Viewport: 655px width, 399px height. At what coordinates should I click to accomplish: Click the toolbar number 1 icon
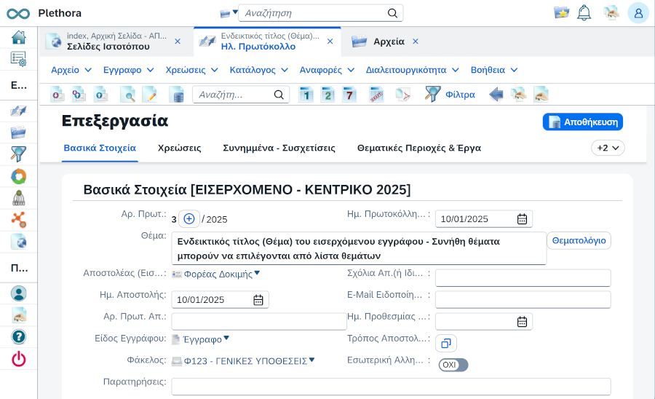pyautogui.click(x=306, y=95)
